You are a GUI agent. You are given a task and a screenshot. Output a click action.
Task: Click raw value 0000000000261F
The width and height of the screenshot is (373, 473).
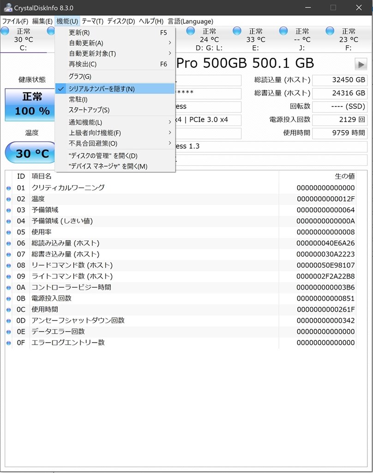[x=325, y=309]
